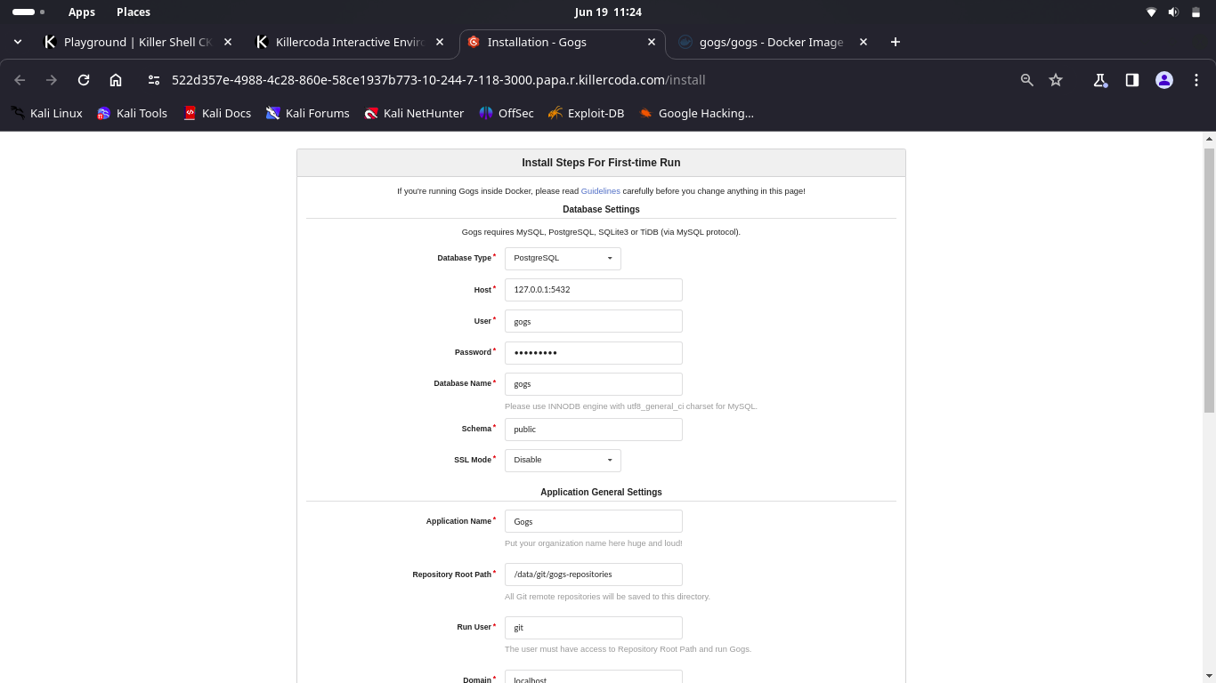Click the volume icon in top panel
The image size is (1216, 683).
pos(1173,12)
